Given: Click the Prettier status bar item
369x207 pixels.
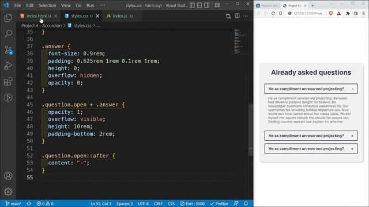Looking at the screenshot, I should tap(219, 204).
